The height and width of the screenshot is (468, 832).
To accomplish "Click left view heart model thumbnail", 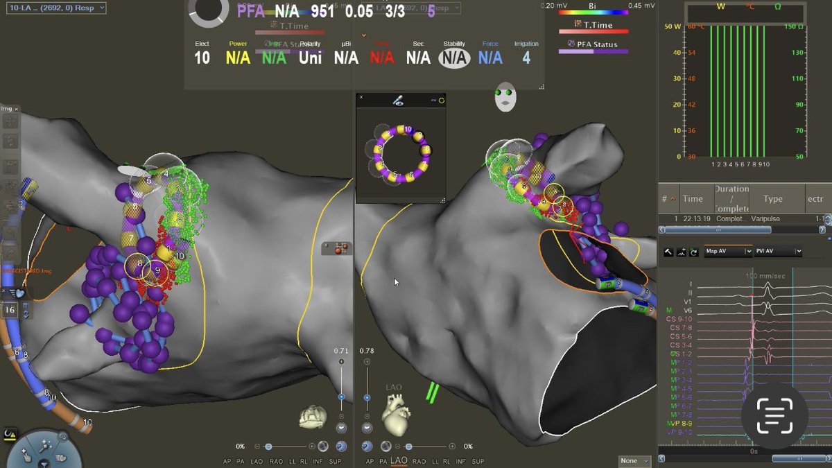I will click(313, 417).
